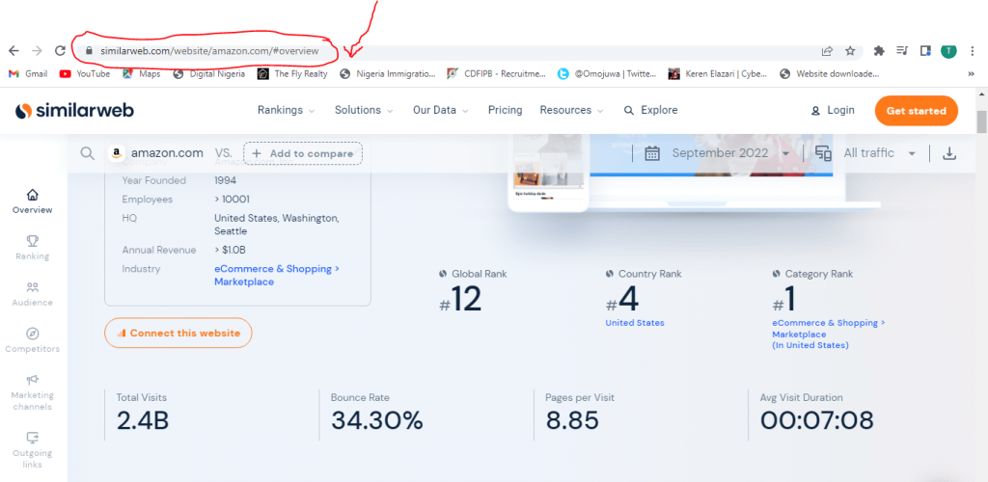Open the All traffic dropdown

880,153
